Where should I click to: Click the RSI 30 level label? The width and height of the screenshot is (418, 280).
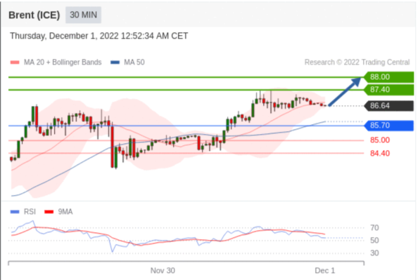tap(374, 253)
